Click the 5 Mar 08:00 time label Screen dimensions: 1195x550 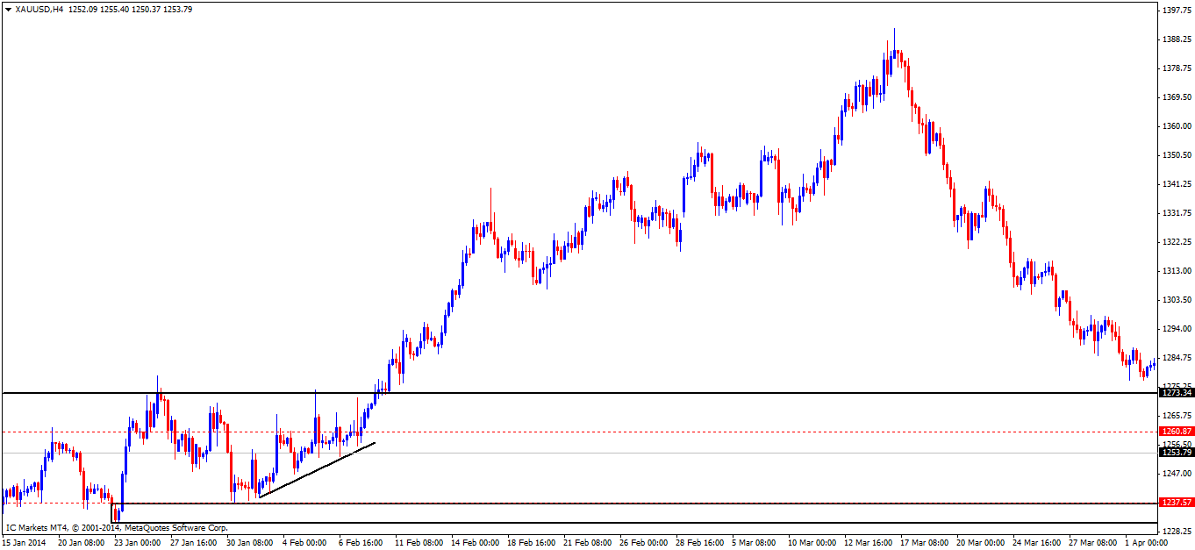pyautogui.click(x=754, y=543)
